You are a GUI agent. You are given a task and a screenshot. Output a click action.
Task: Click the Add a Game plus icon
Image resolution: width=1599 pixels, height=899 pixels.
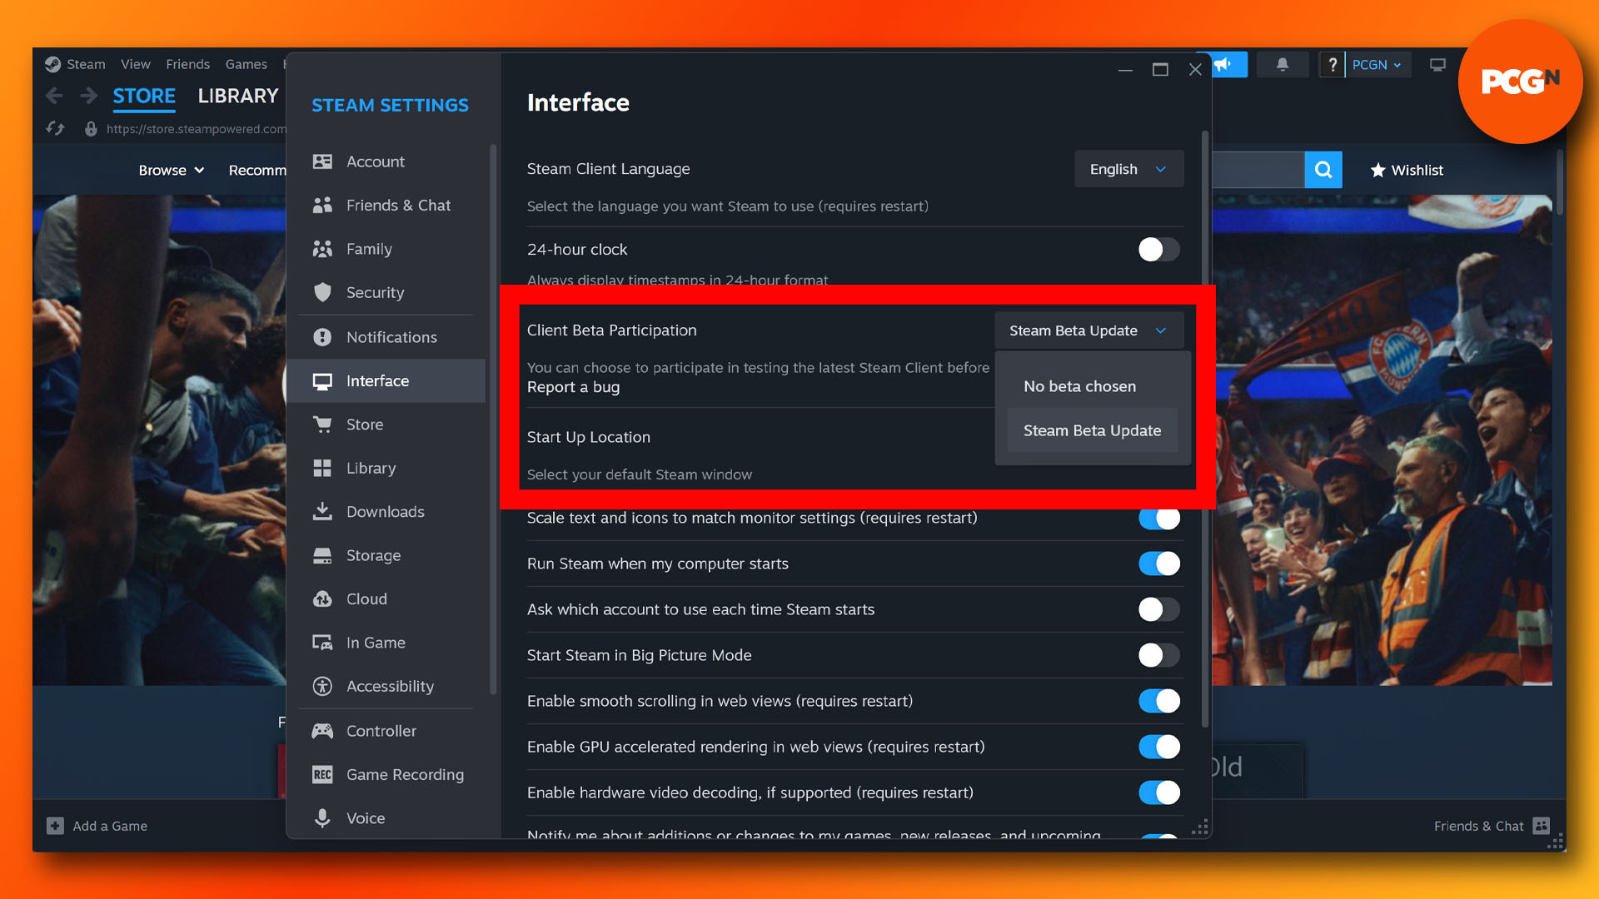[55, 826]
